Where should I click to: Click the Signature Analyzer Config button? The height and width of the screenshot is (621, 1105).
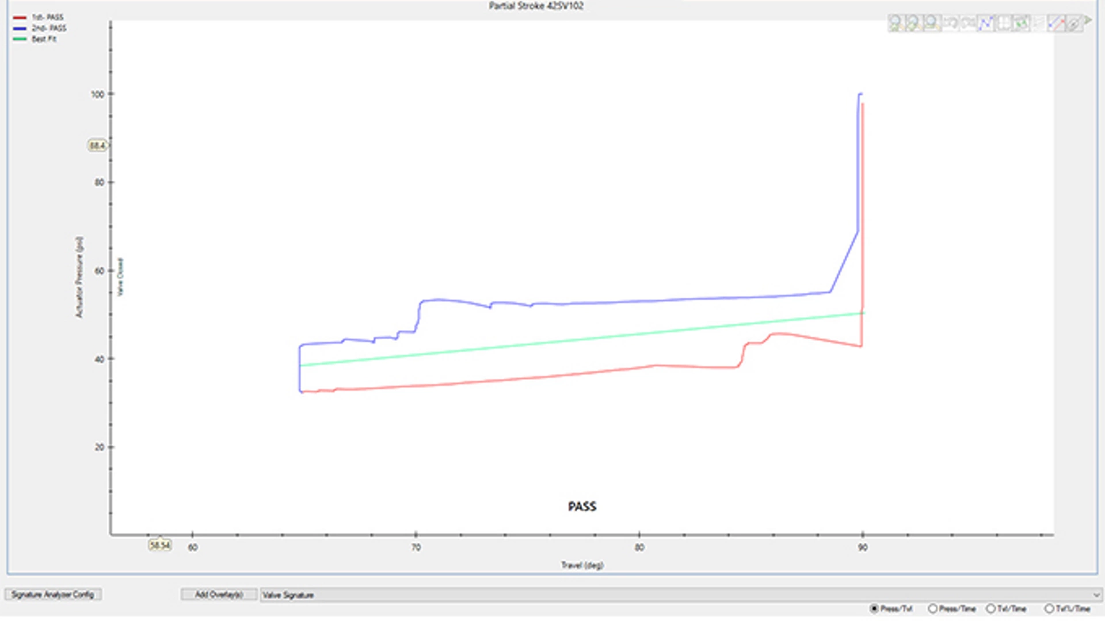point(53,594)
